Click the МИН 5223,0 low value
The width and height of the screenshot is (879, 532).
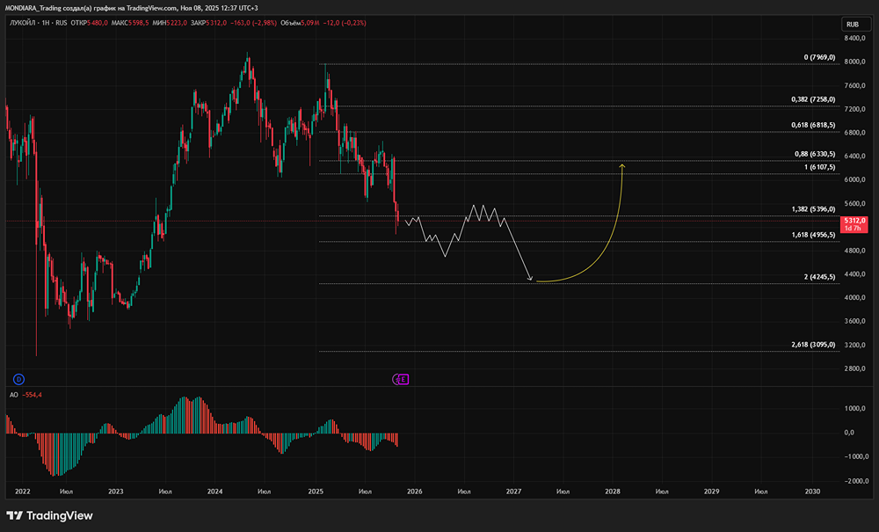click(x=170, y=23)
